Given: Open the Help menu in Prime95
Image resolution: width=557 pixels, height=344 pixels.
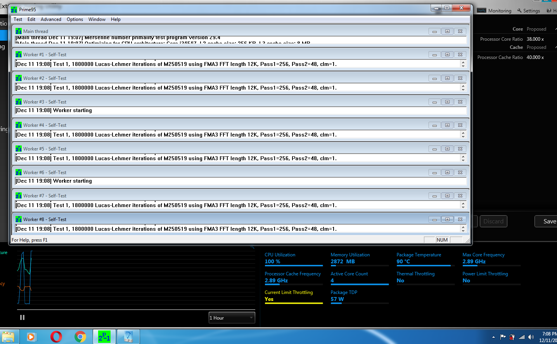Looking at the screenshot, I should pyautogui.click(x=116, y=19).
